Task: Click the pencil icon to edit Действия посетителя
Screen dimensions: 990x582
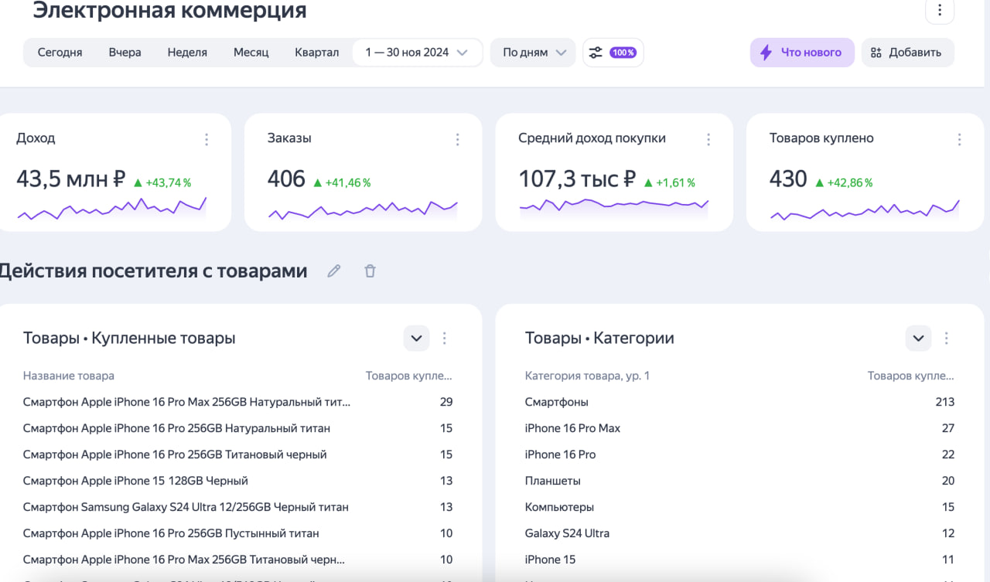Action: [x=333, y=271]
